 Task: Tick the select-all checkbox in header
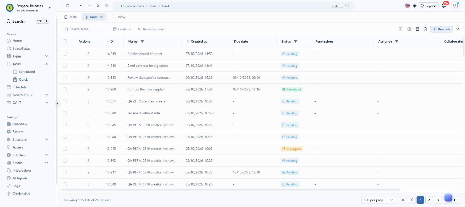tap(65, 42)
